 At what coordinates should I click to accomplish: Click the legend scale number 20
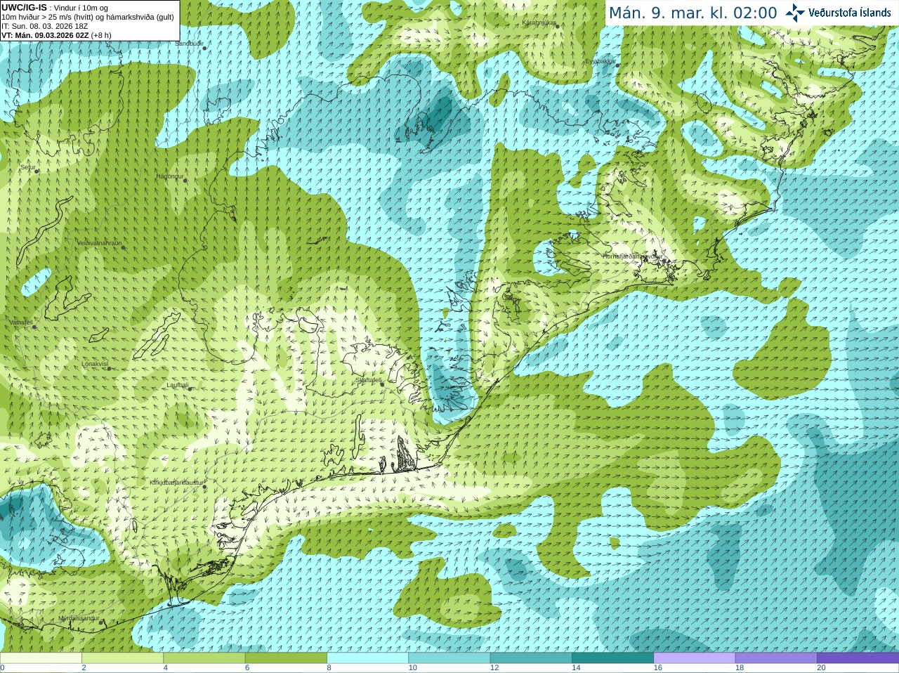(x=821, y=668)
